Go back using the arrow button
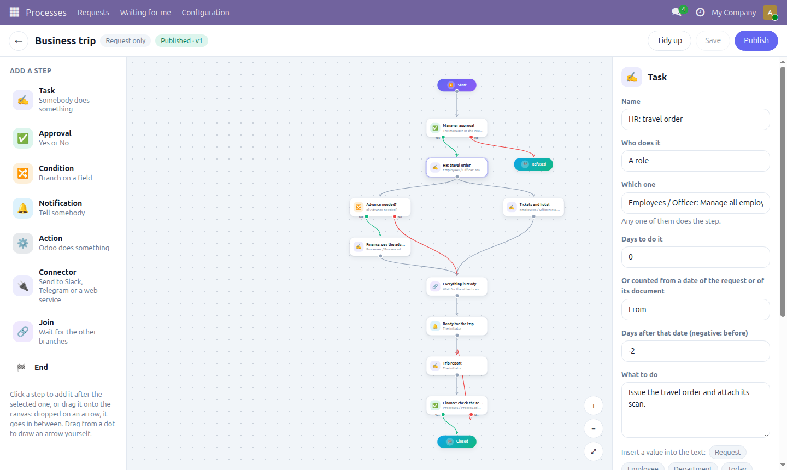 [19, 41]
